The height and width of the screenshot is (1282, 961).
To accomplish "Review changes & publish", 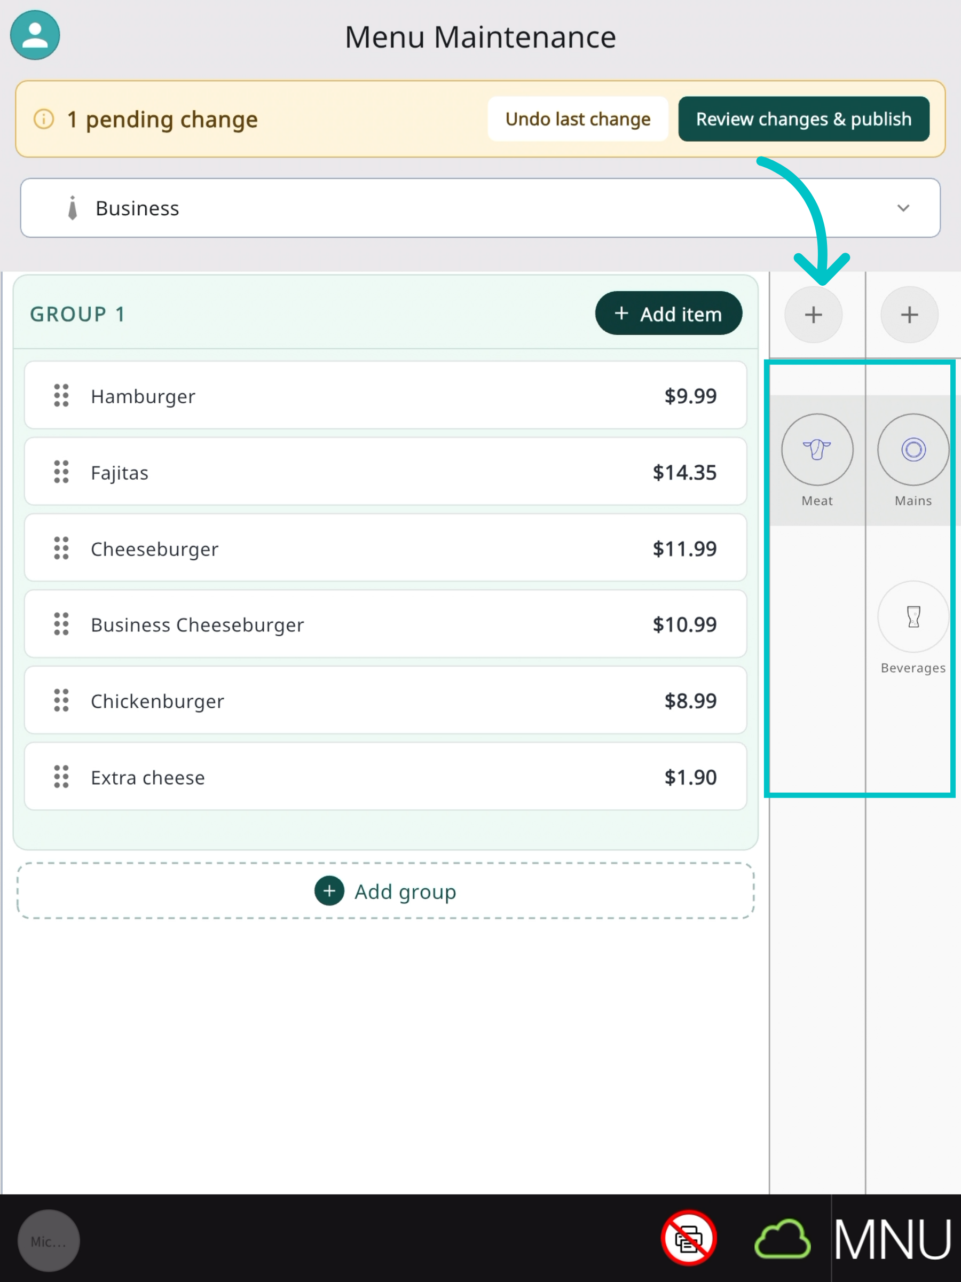I will pos(804,119).
